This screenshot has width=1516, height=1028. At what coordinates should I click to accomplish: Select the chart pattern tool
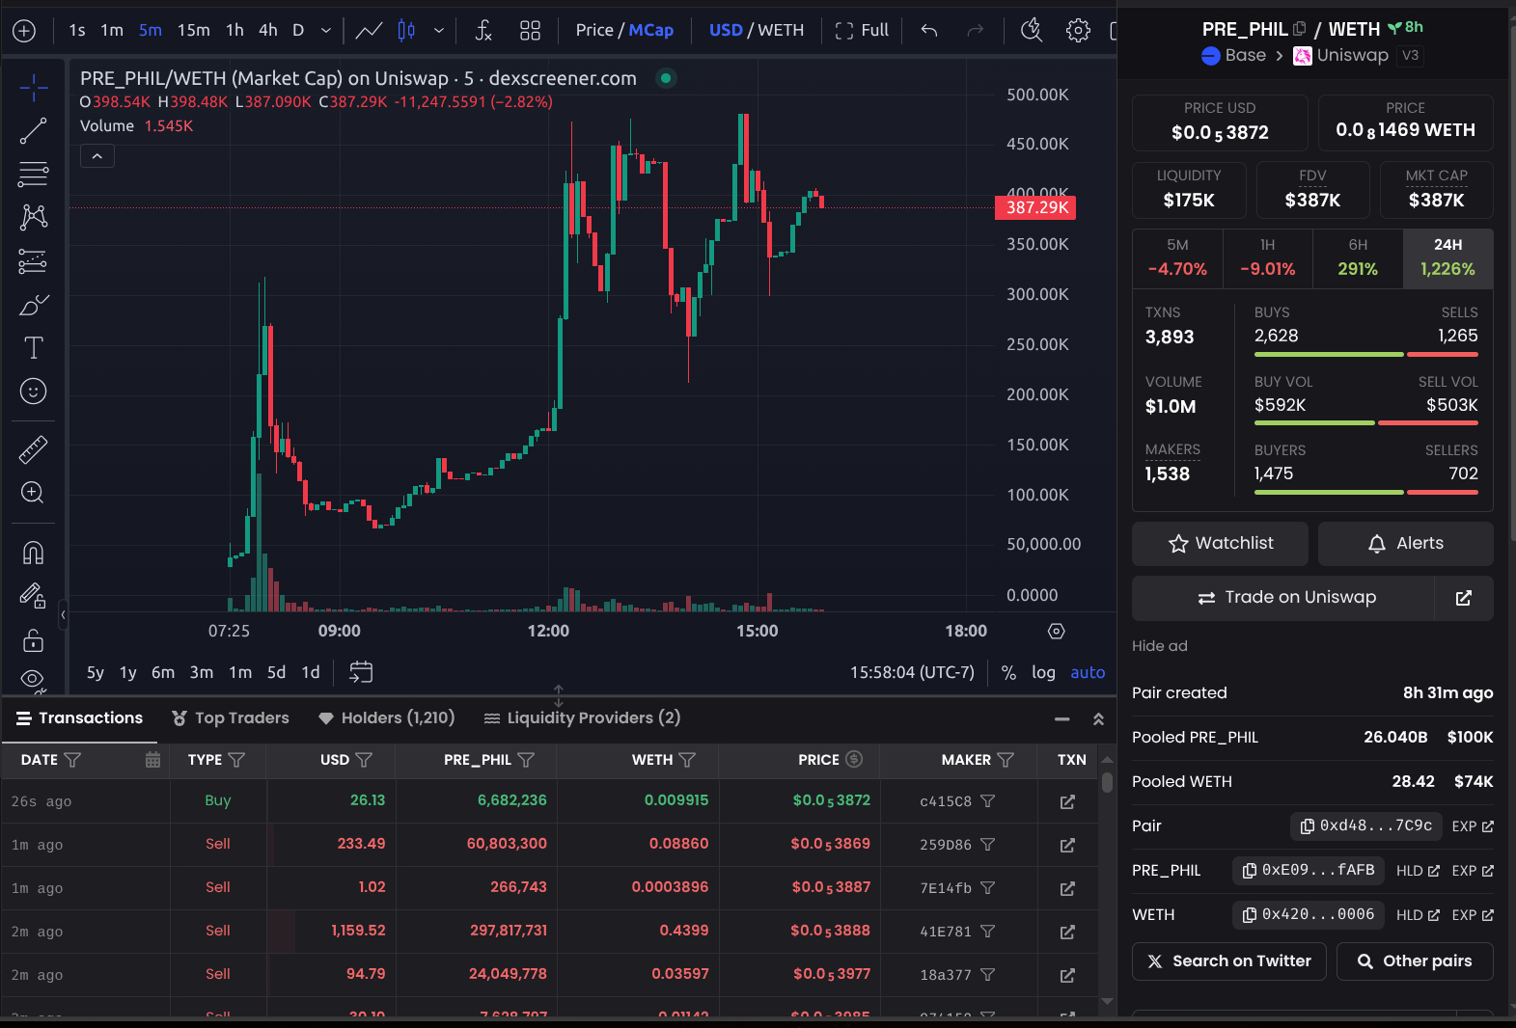(x=33, y=217)
